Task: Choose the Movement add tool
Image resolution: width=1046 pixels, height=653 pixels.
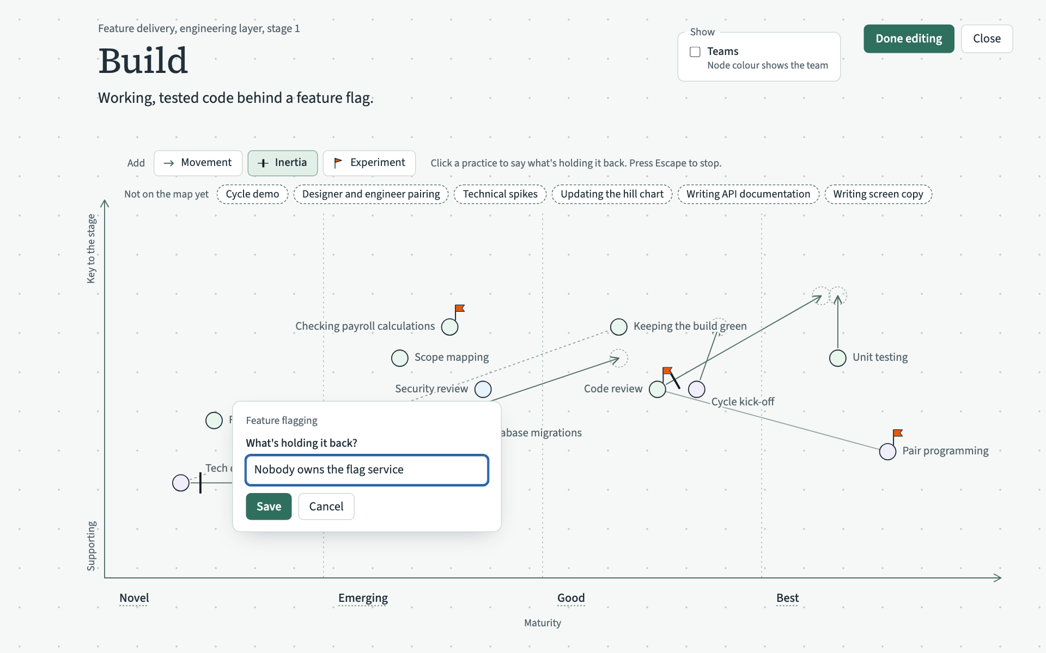Action: coord(198,163)
